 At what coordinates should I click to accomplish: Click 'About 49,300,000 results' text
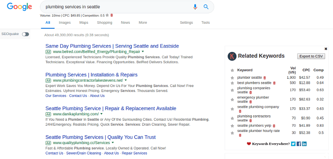[65, 35]
